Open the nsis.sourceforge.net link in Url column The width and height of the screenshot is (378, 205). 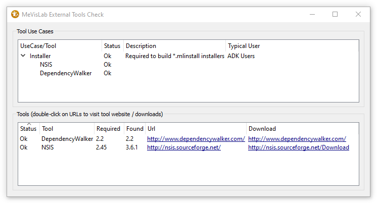tap(183, 147)
